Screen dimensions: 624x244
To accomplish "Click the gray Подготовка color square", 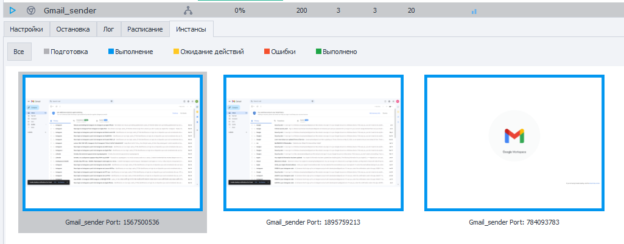I will (46, 52).
